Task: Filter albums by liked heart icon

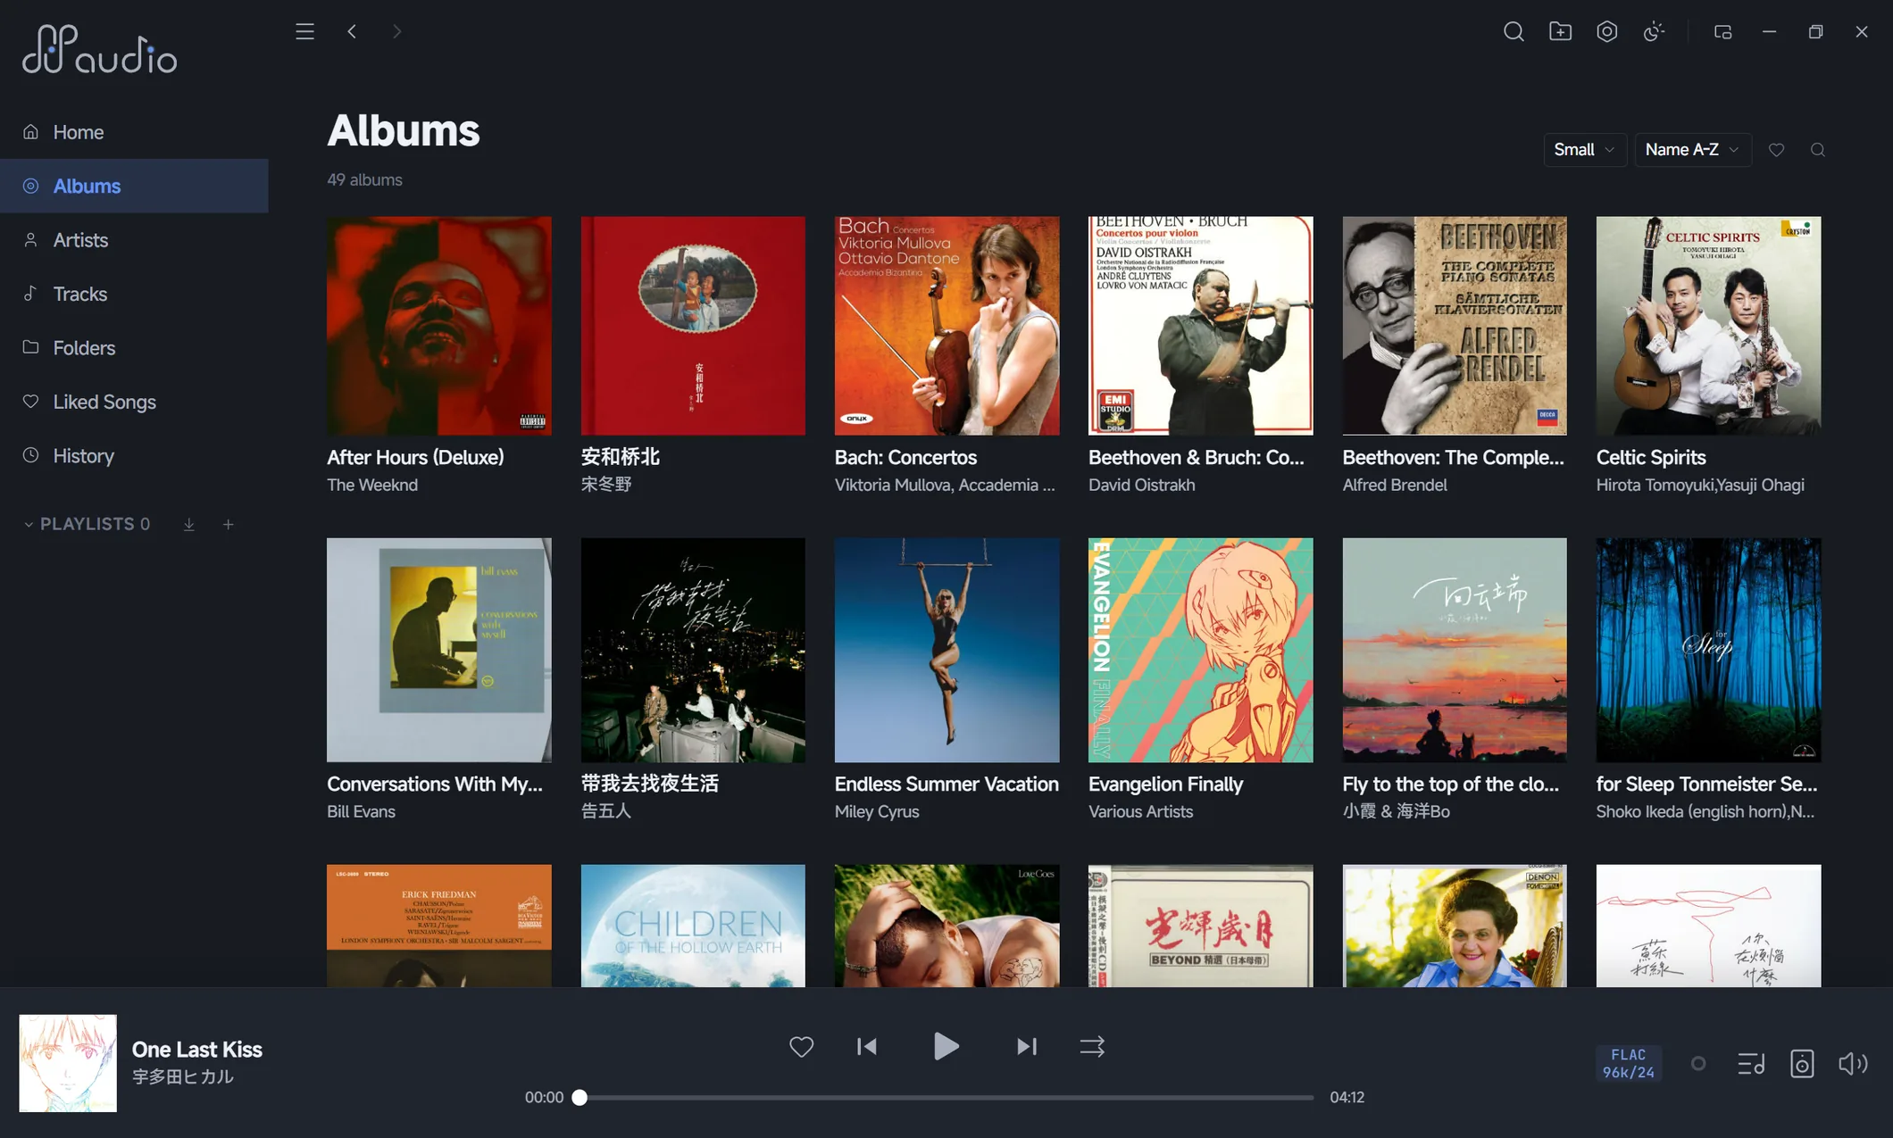Action: click(x=1776, y=150)
